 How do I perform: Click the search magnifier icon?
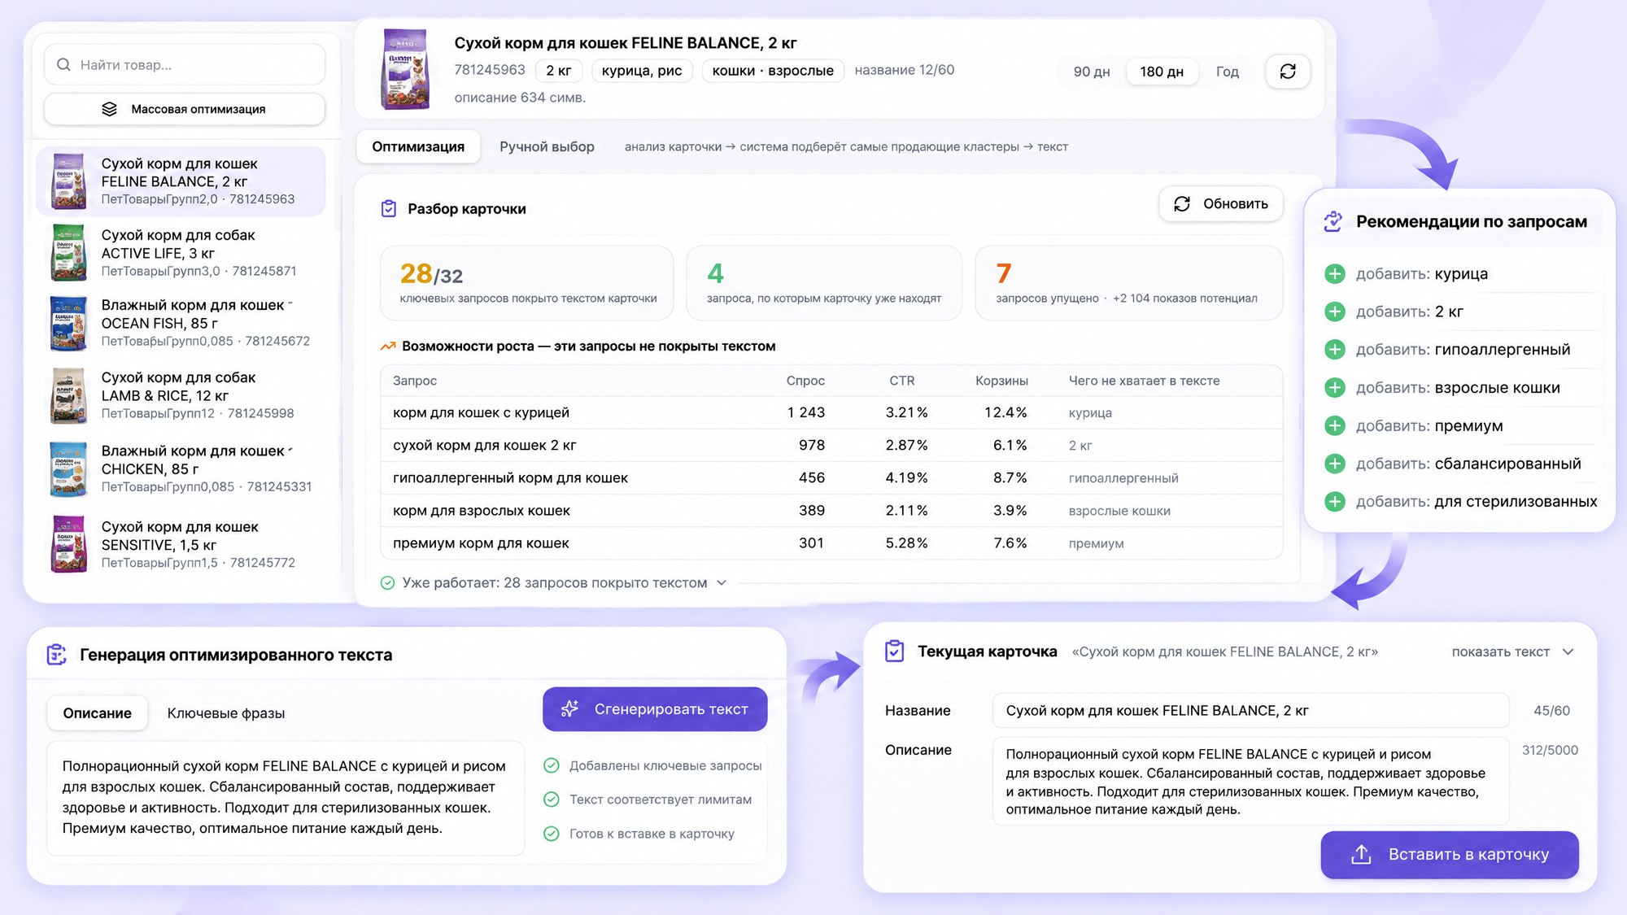[x=63, y=65]
